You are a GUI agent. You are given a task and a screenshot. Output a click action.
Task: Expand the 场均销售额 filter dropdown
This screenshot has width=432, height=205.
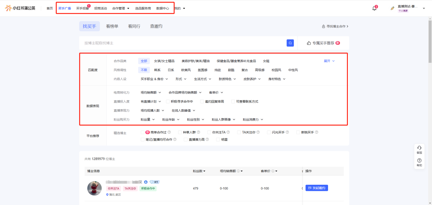tap(151, 93)
